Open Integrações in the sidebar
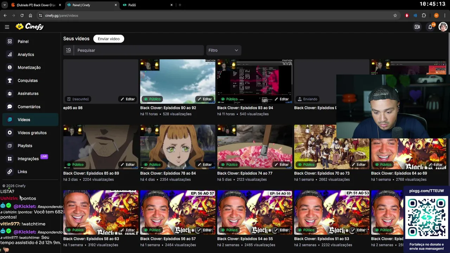Viewport: 450px width, 253px height. click(x=30, y=159)
